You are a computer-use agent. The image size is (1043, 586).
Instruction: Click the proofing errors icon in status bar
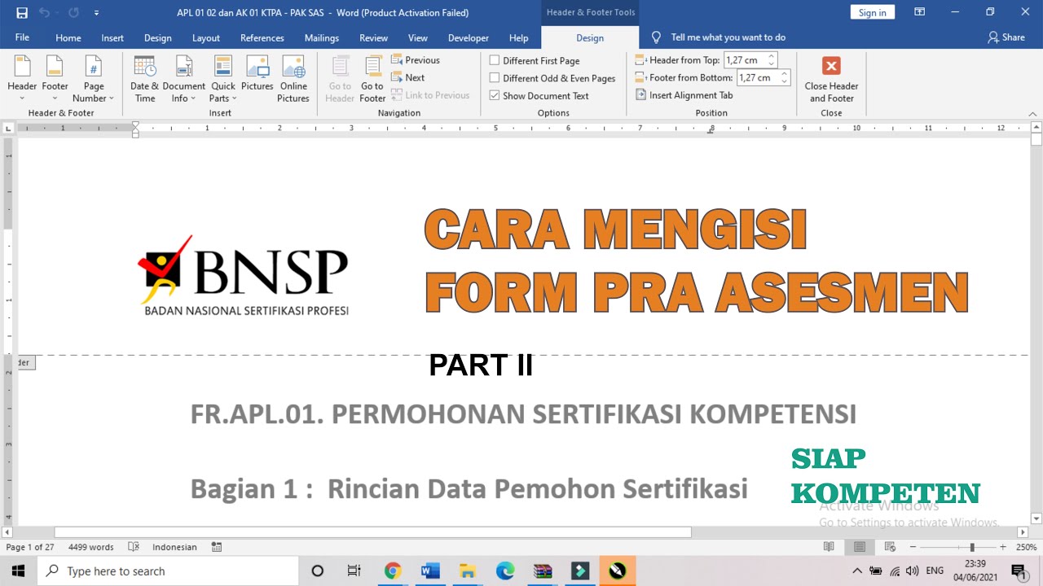pyautogui.click(x=134, y=547)
